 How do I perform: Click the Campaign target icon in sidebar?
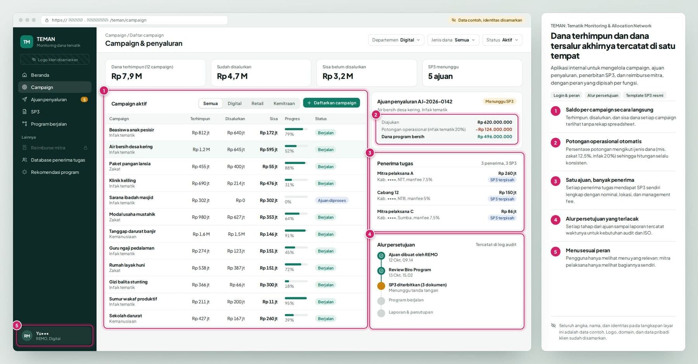pos(24,87)
